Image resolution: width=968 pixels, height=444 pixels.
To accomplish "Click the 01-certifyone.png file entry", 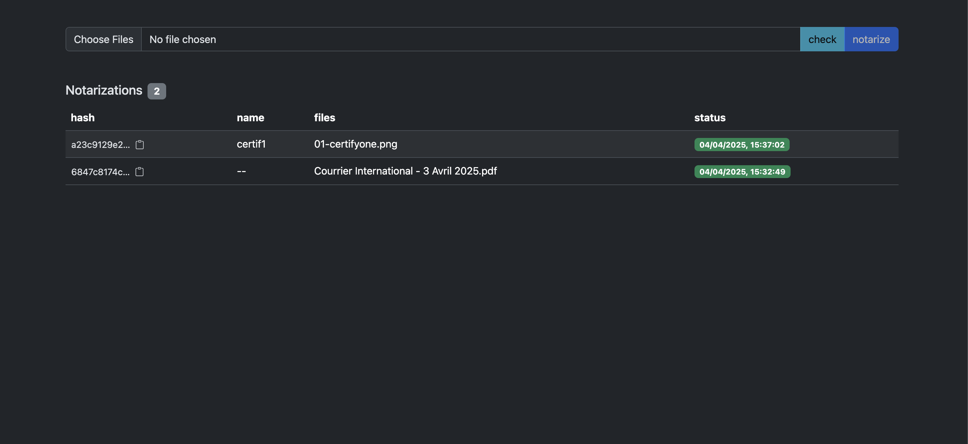I will 355,144.
